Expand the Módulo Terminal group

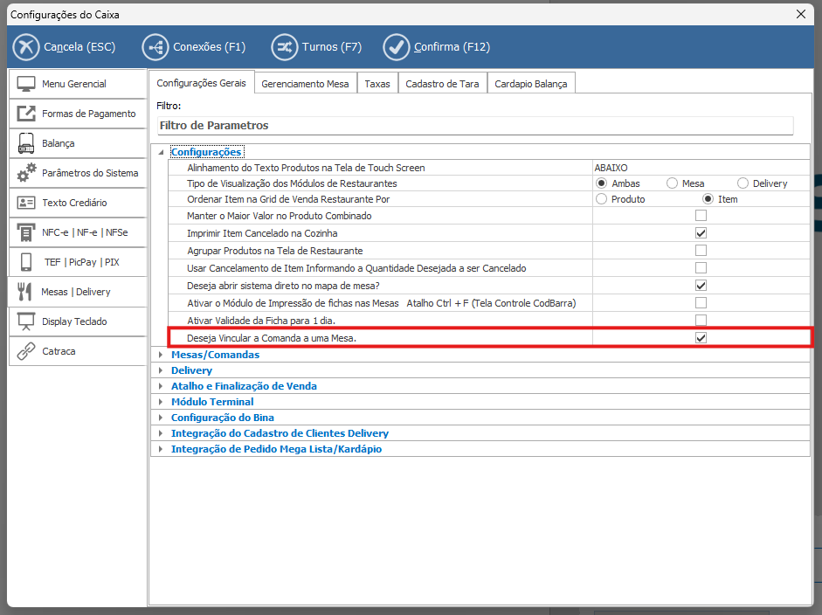pos(160,402)
